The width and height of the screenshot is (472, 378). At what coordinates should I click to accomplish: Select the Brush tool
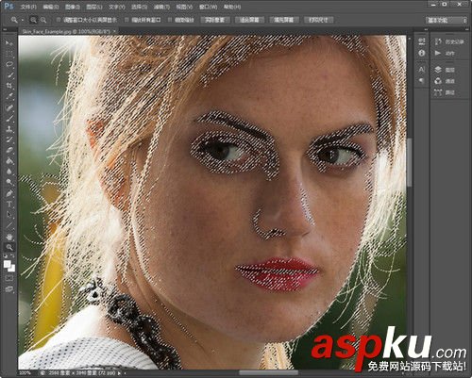(x=9, y=119)
